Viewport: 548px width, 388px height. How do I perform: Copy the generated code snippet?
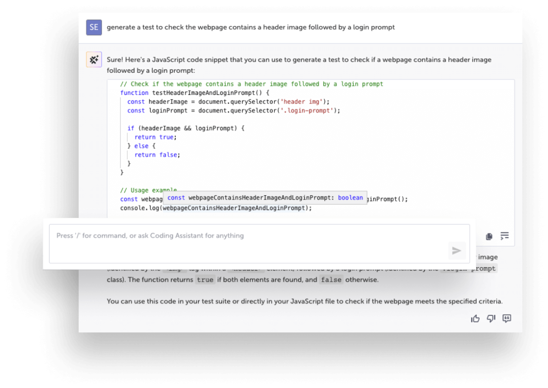pyautogui.click(x=489, y=236)
